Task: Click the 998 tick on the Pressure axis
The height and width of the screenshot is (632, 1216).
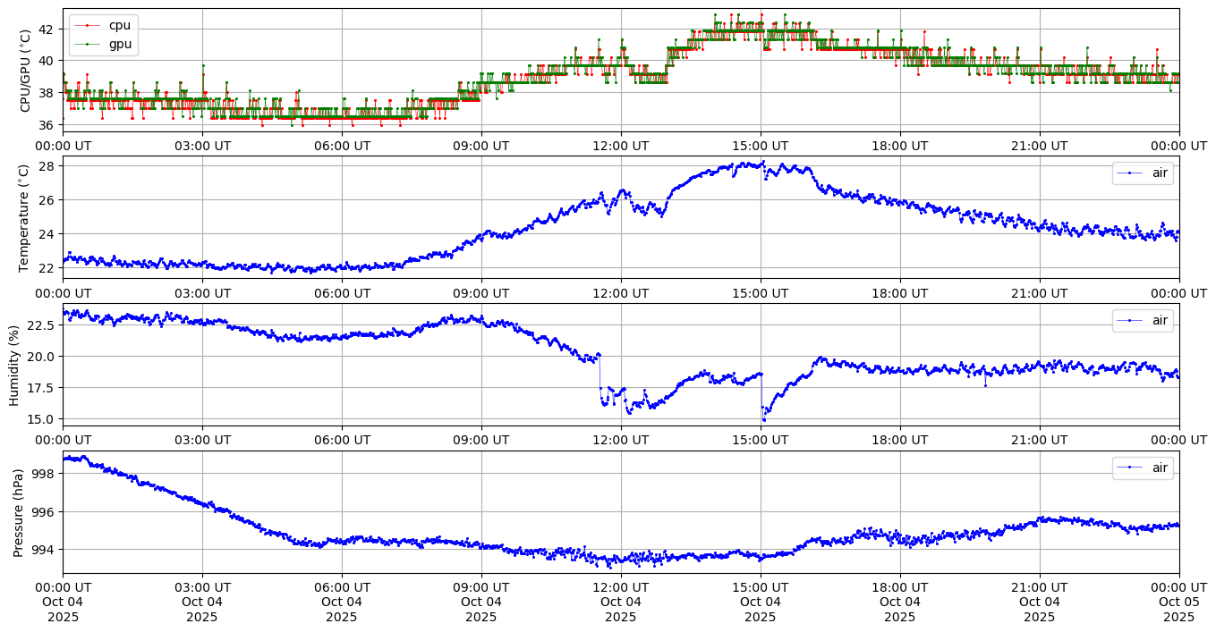Action: point(46,474)
